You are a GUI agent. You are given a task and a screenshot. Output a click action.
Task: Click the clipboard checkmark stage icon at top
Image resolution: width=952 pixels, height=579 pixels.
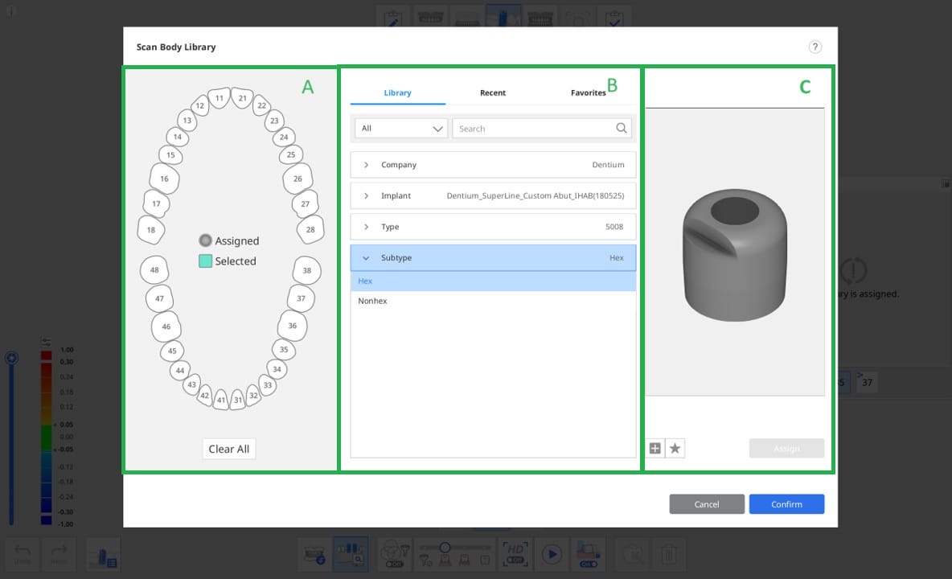613,16
